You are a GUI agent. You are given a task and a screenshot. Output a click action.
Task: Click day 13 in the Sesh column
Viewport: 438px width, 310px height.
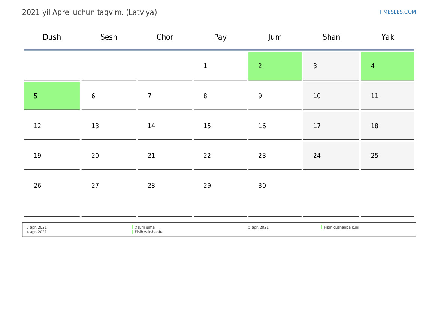pos(109,126)
